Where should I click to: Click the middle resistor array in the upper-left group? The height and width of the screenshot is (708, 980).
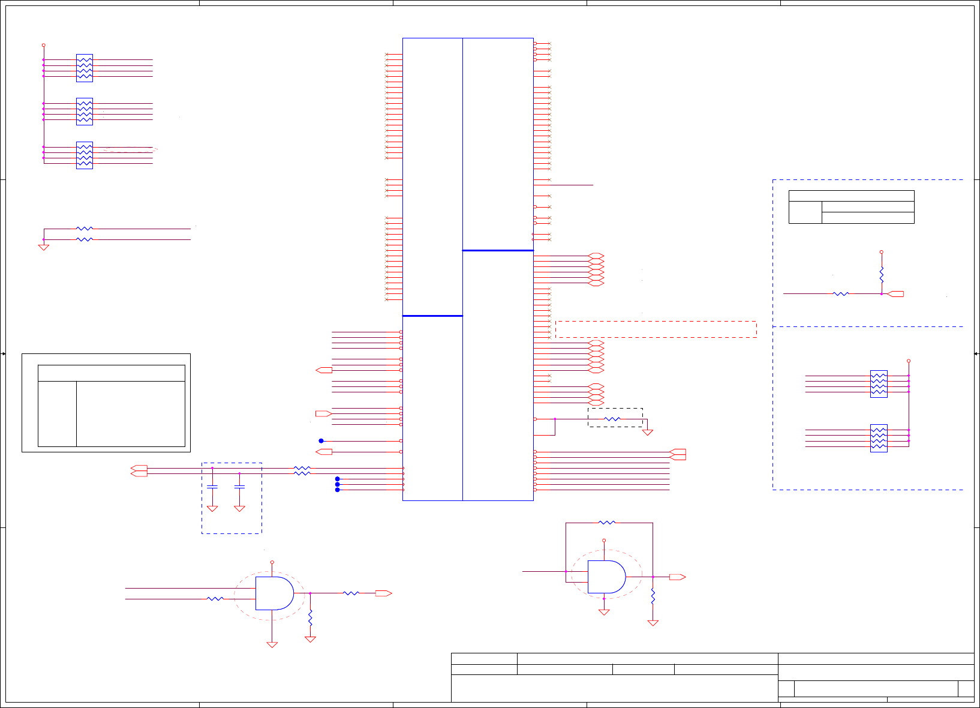pyautogui.click(x=85, y=112)
